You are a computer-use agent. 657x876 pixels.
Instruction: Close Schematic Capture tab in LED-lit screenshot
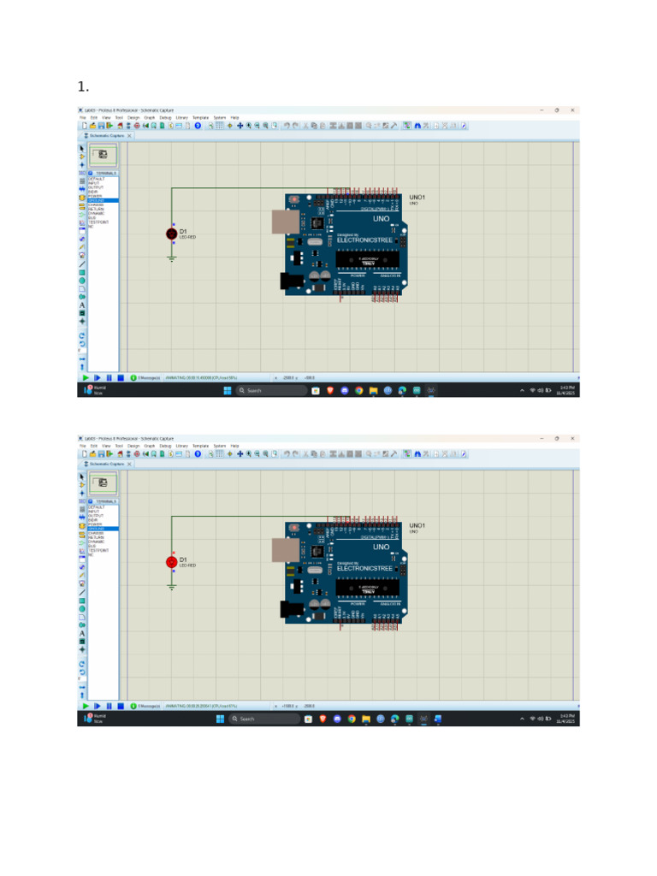129,465
